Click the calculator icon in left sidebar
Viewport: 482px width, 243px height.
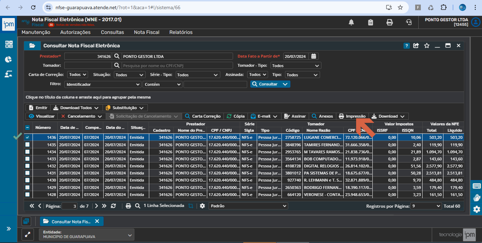[x=8, y=45]
